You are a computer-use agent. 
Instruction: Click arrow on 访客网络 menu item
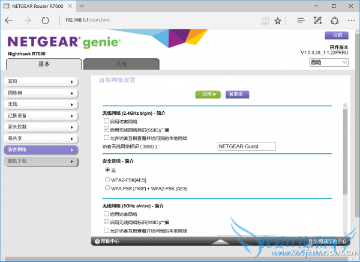[72, 150]
